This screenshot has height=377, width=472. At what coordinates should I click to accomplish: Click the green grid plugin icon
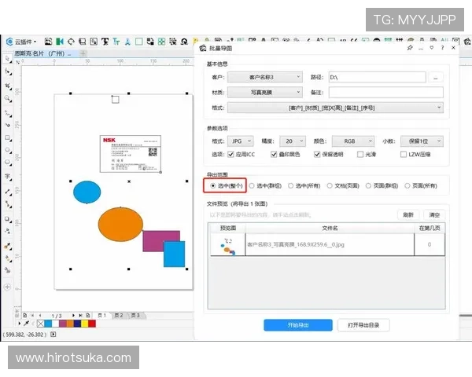pos(161,42)
